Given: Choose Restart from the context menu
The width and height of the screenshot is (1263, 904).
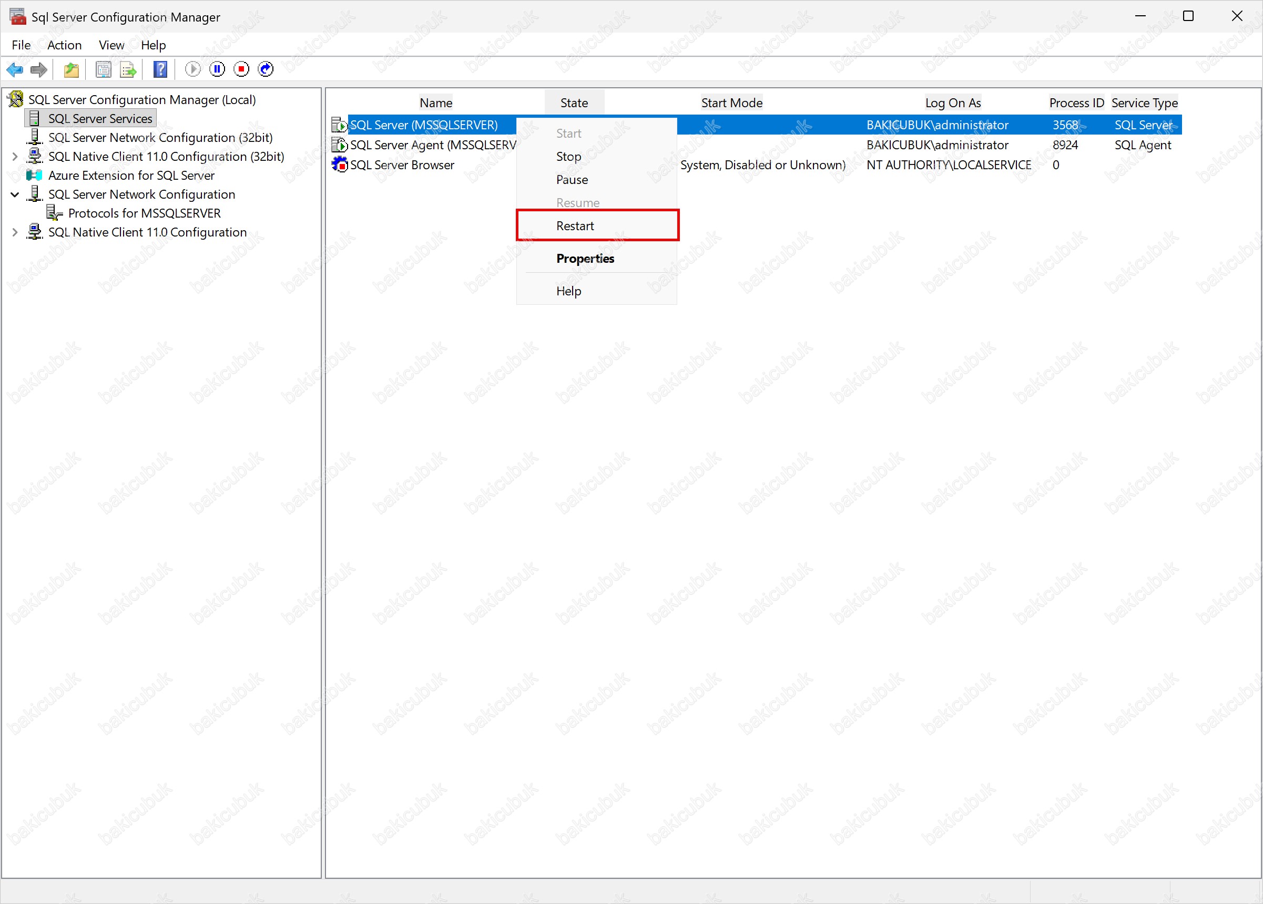Looking at the screenshot, I should (x=575, y=226).
